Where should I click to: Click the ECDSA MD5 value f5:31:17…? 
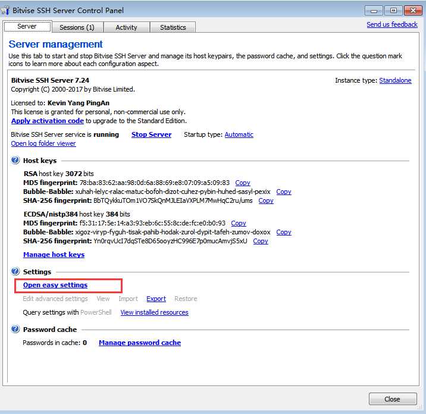(x=152, y=223)
